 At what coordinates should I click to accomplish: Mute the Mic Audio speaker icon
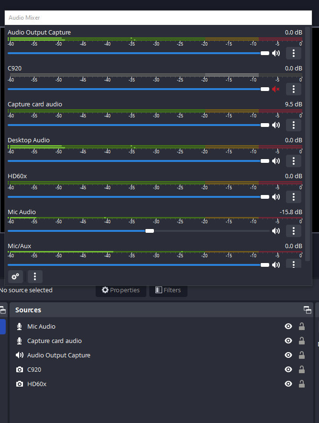click(x=276, y=231)
